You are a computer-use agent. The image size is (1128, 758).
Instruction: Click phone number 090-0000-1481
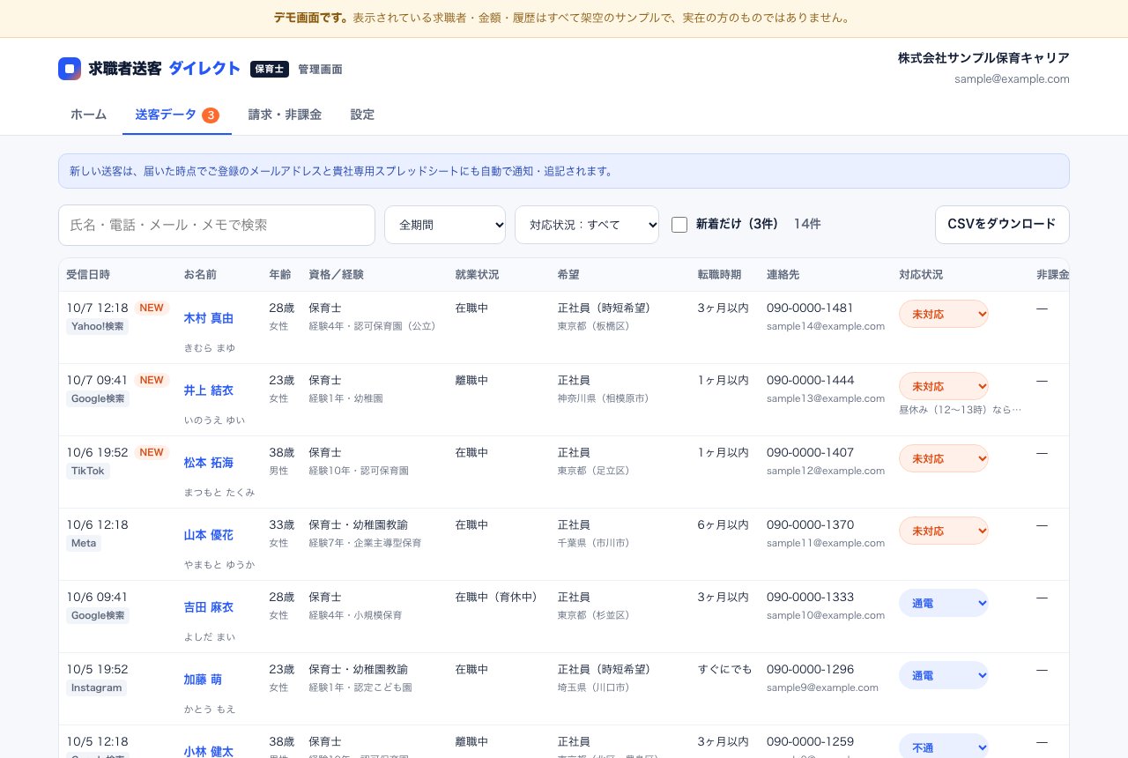pos(810,308)
